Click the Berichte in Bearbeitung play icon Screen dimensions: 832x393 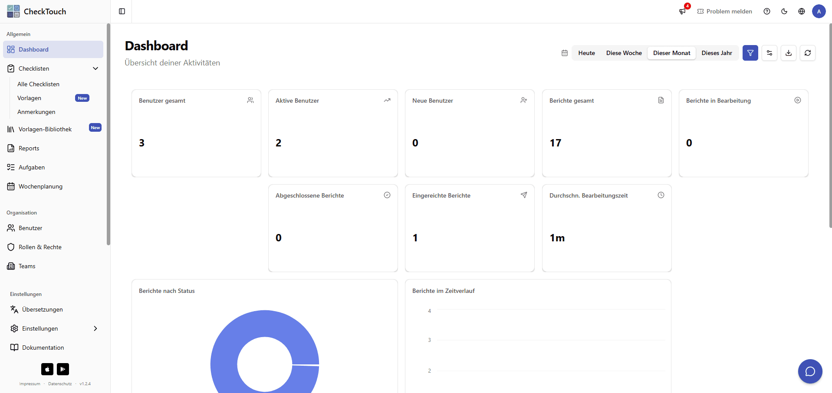pyautogui.click(x=798, y=100)
